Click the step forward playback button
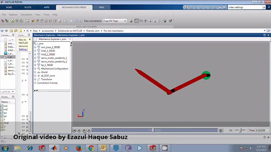This screenshot has height=152, width=271. tap(89, 130)
